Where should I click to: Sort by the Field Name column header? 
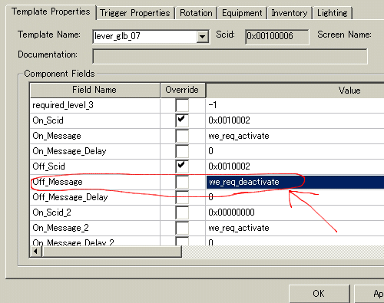[x=95, y=90]
